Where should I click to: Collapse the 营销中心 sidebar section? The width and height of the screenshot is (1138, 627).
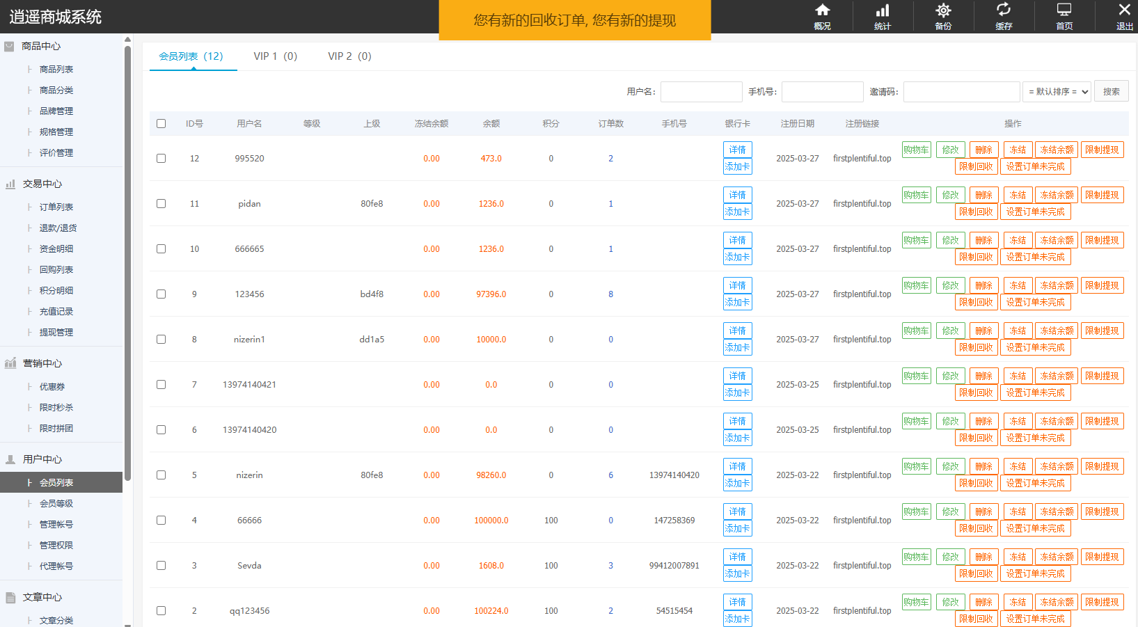coord(42,364)
